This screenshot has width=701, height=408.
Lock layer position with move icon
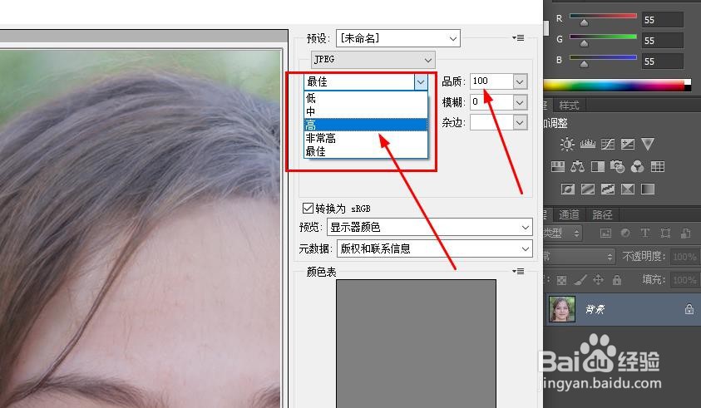pos(598,280)
